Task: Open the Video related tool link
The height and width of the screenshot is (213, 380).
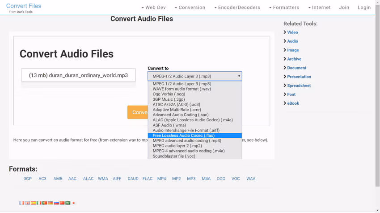Action: tap(292, 33)
